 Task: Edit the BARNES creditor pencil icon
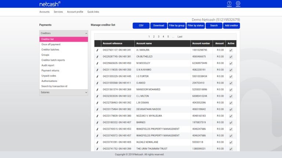(97, 123)
